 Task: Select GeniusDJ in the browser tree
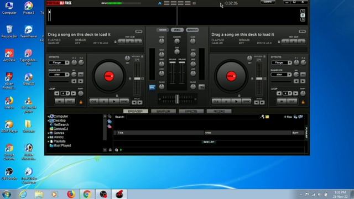coord(61,129)
